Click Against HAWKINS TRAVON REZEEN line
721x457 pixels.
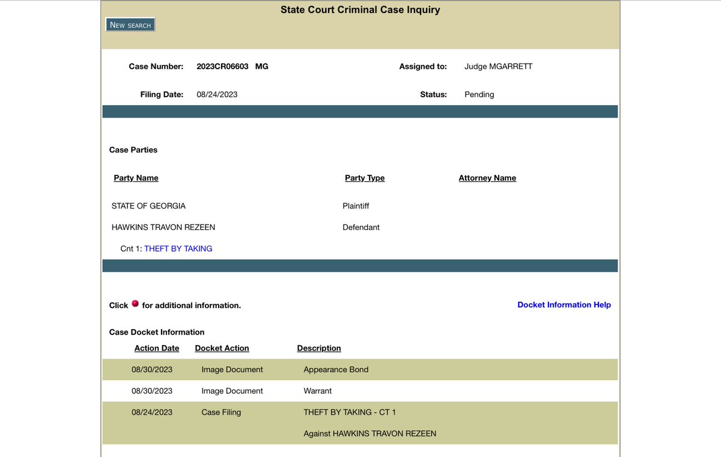pos(370,434)
